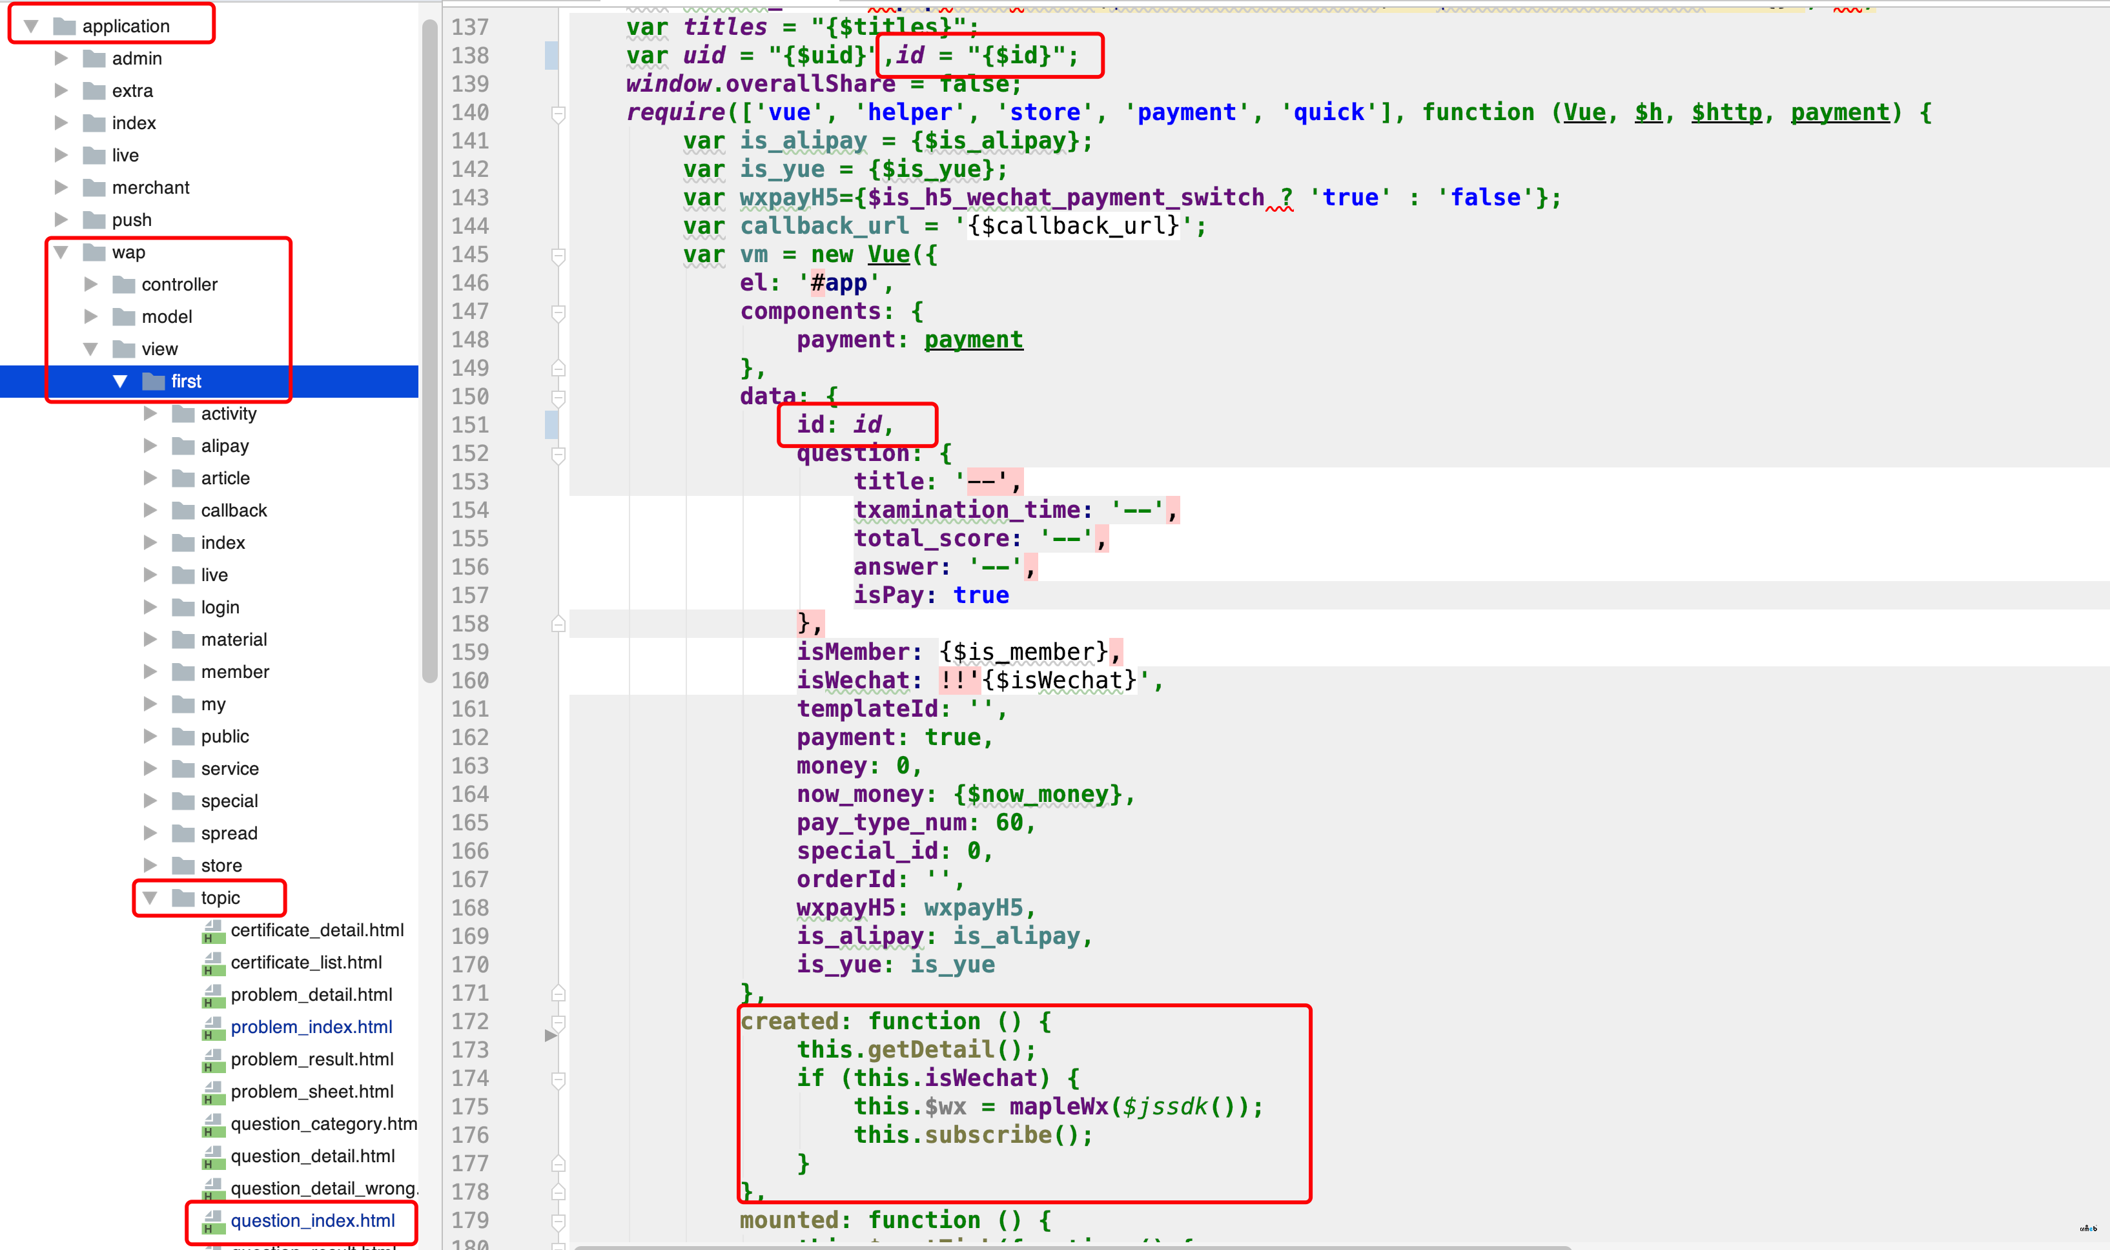The image size is (2110, 1250).
Task: Select question_detail_wrong file in tree
Action: [x=324, y=1189]
